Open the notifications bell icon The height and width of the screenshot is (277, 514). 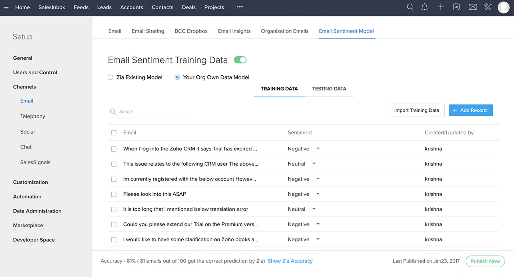pos(425,7)
